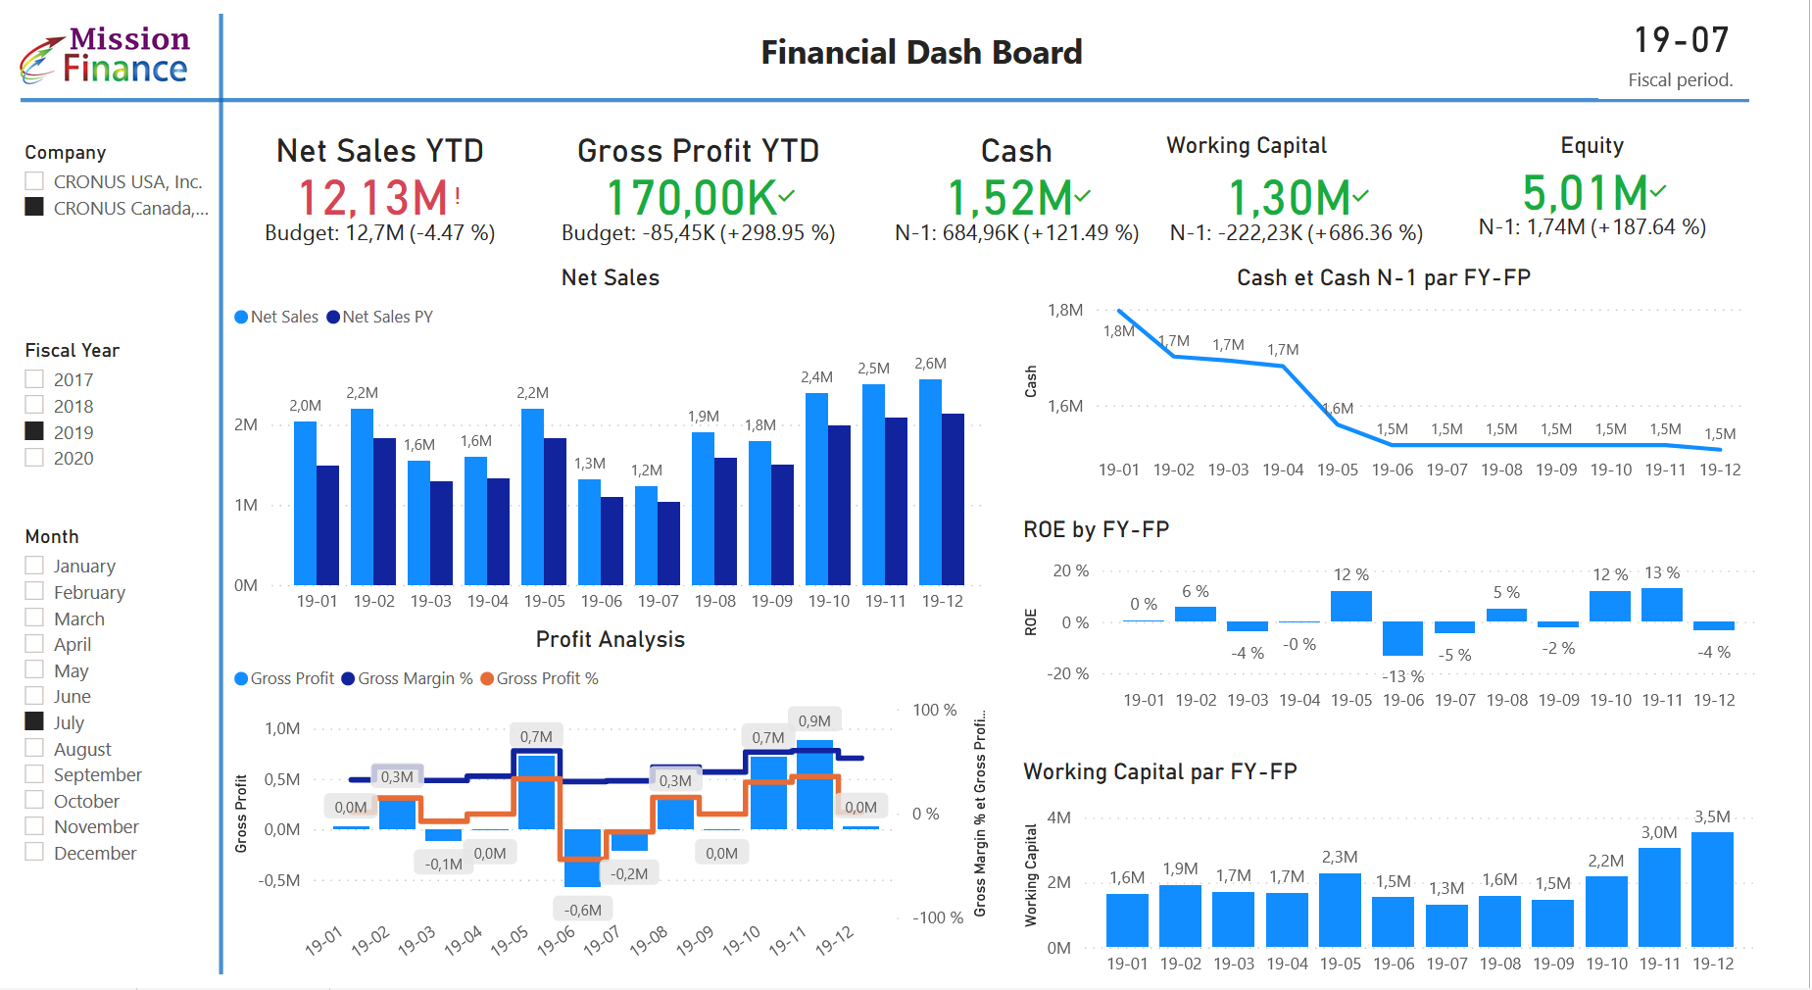Click the ROE bar labeled -13 %
1812x990 pixels.
1402,638
